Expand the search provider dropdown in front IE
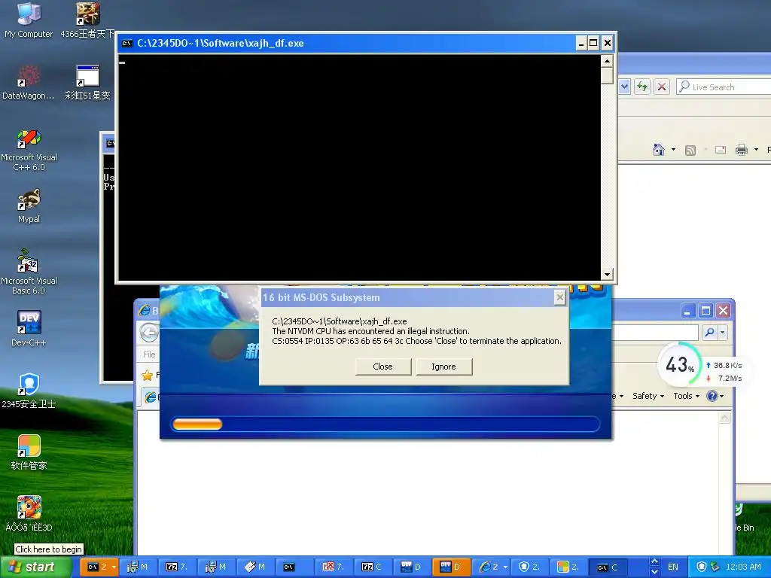This screenshot has width=771, height=578. (722, 332)
